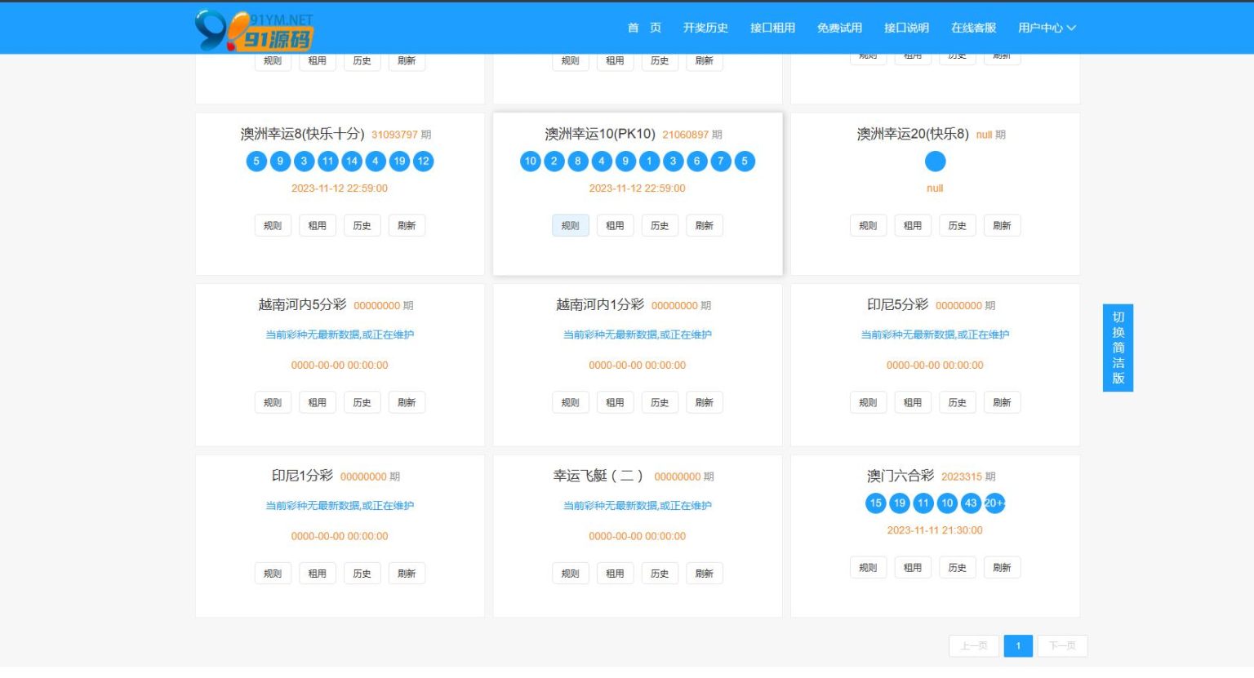The image size is (1254, 678).
Task: Click the 幸运飞艇（二） title
Action: (598, 476)
